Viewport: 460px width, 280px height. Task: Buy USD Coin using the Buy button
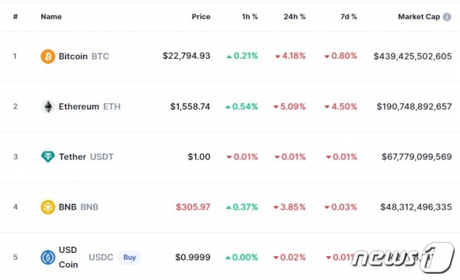129,258
